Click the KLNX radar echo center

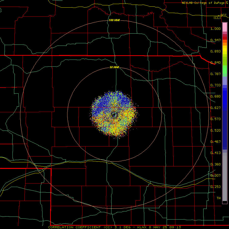pos(114,115)
